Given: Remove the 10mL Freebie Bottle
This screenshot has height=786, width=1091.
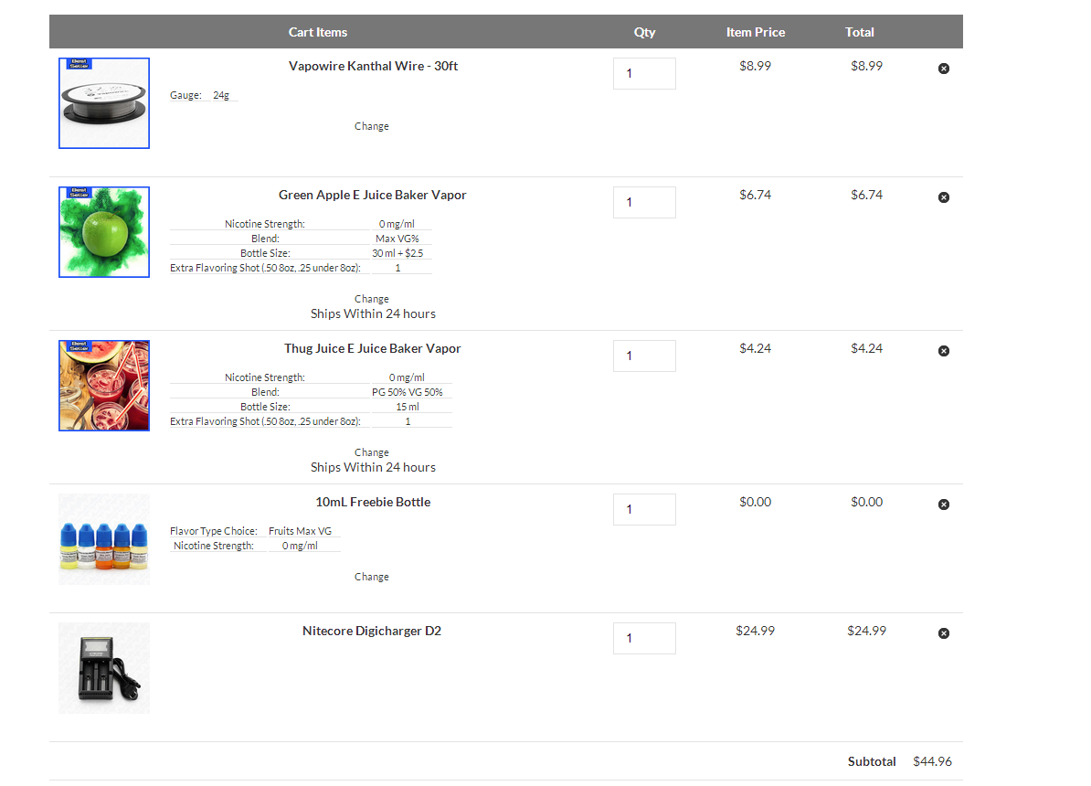Looking at the screenshot, I should click(x=944, y=505).
